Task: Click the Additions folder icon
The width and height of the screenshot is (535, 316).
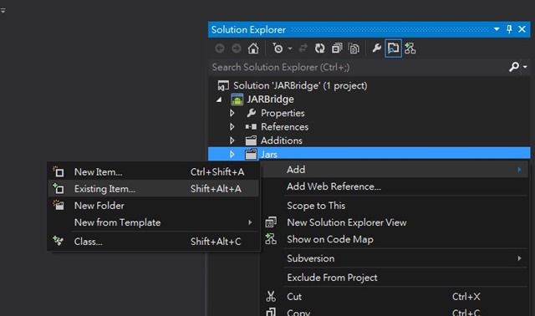Action: (x=251, y=140)
